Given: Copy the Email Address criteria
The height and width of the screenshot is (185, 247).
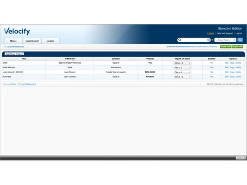Looking at the screenshot, I should click(232, 68).
